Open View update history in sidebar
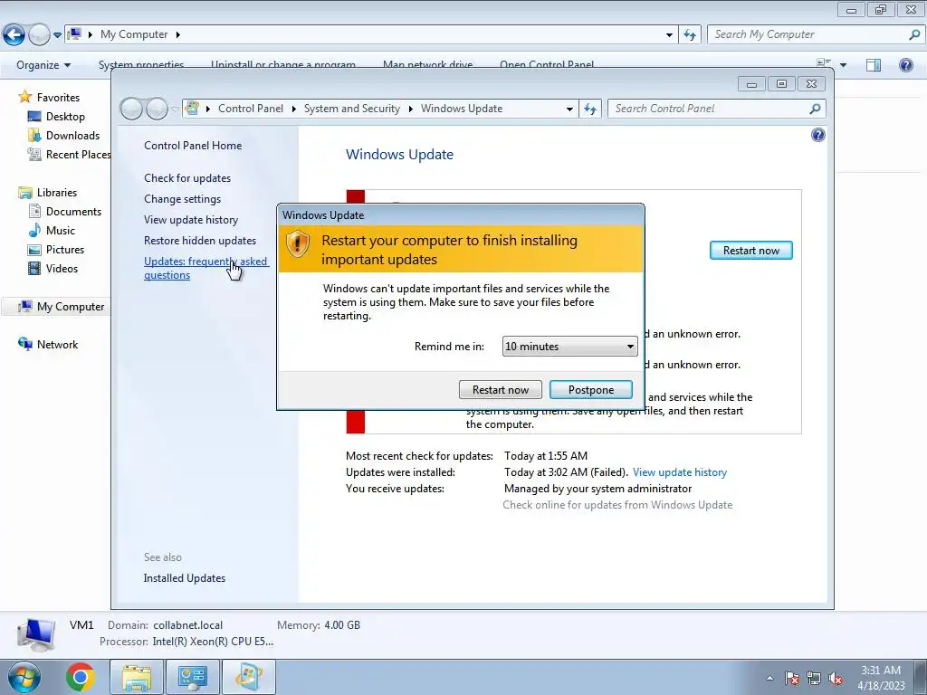Screen dimensions: 927x695 (x=190, y=220)
